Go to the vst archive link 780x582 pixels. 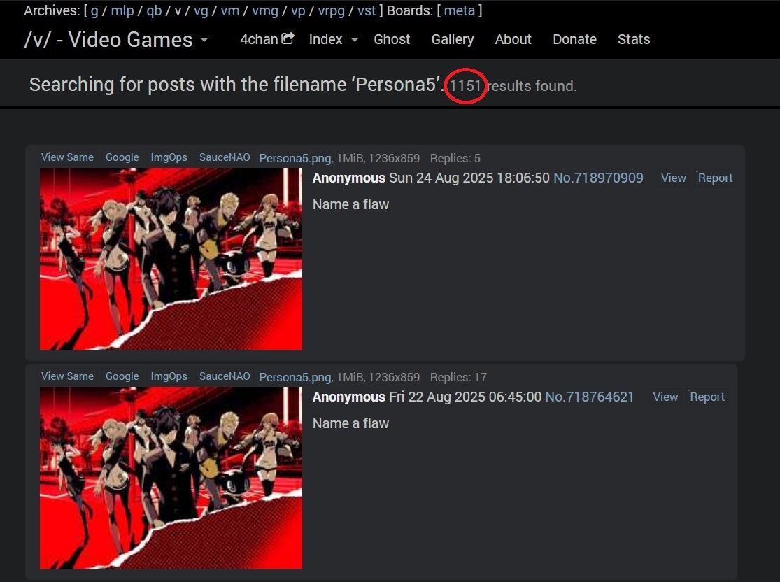coord(367,10)
